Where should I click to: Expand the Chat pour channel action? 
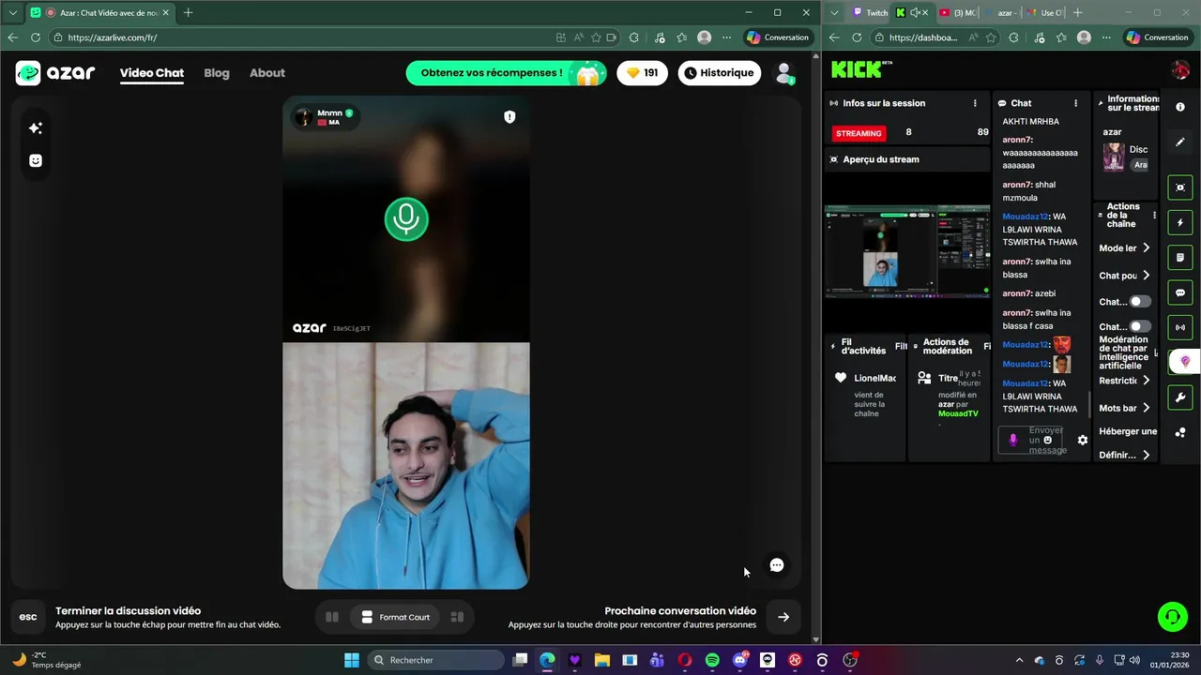pyautogui.click(x=1125, y=276)
